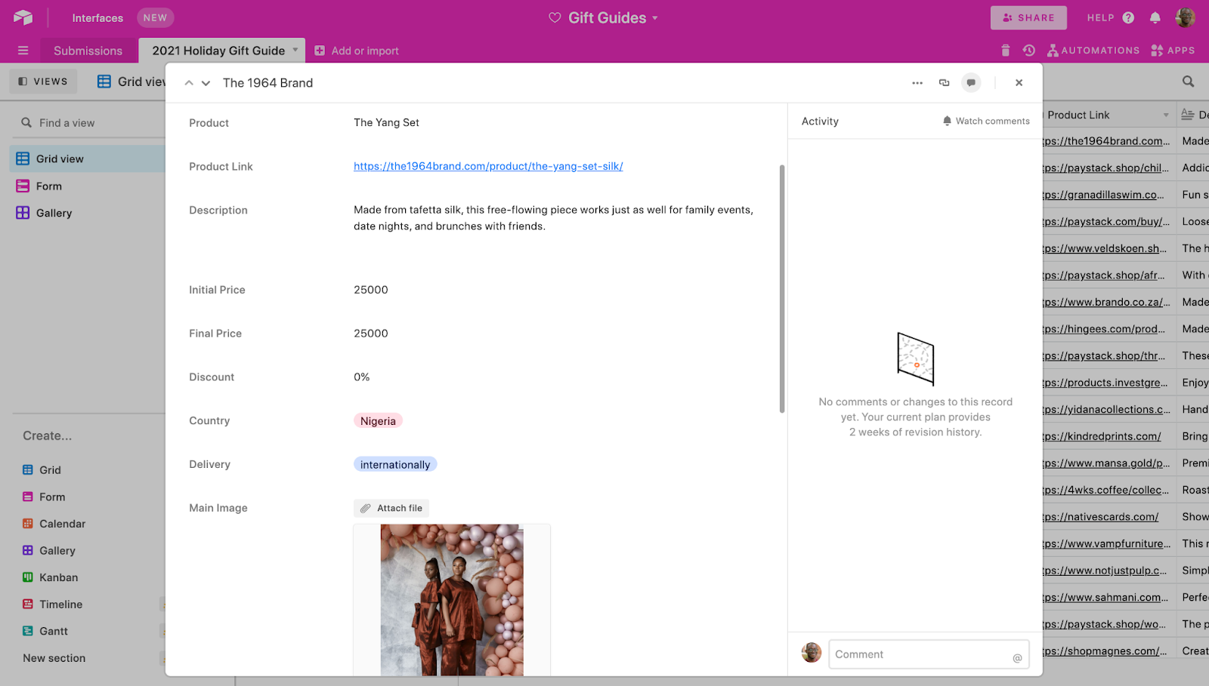The image size is (1209, 686).
Task: Click the Nigeria country tag
Action: 378,421
